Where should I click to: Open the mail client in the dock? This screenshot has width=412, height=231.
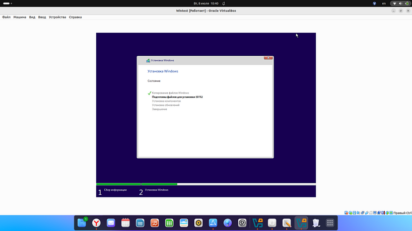(x=111, y=223)
